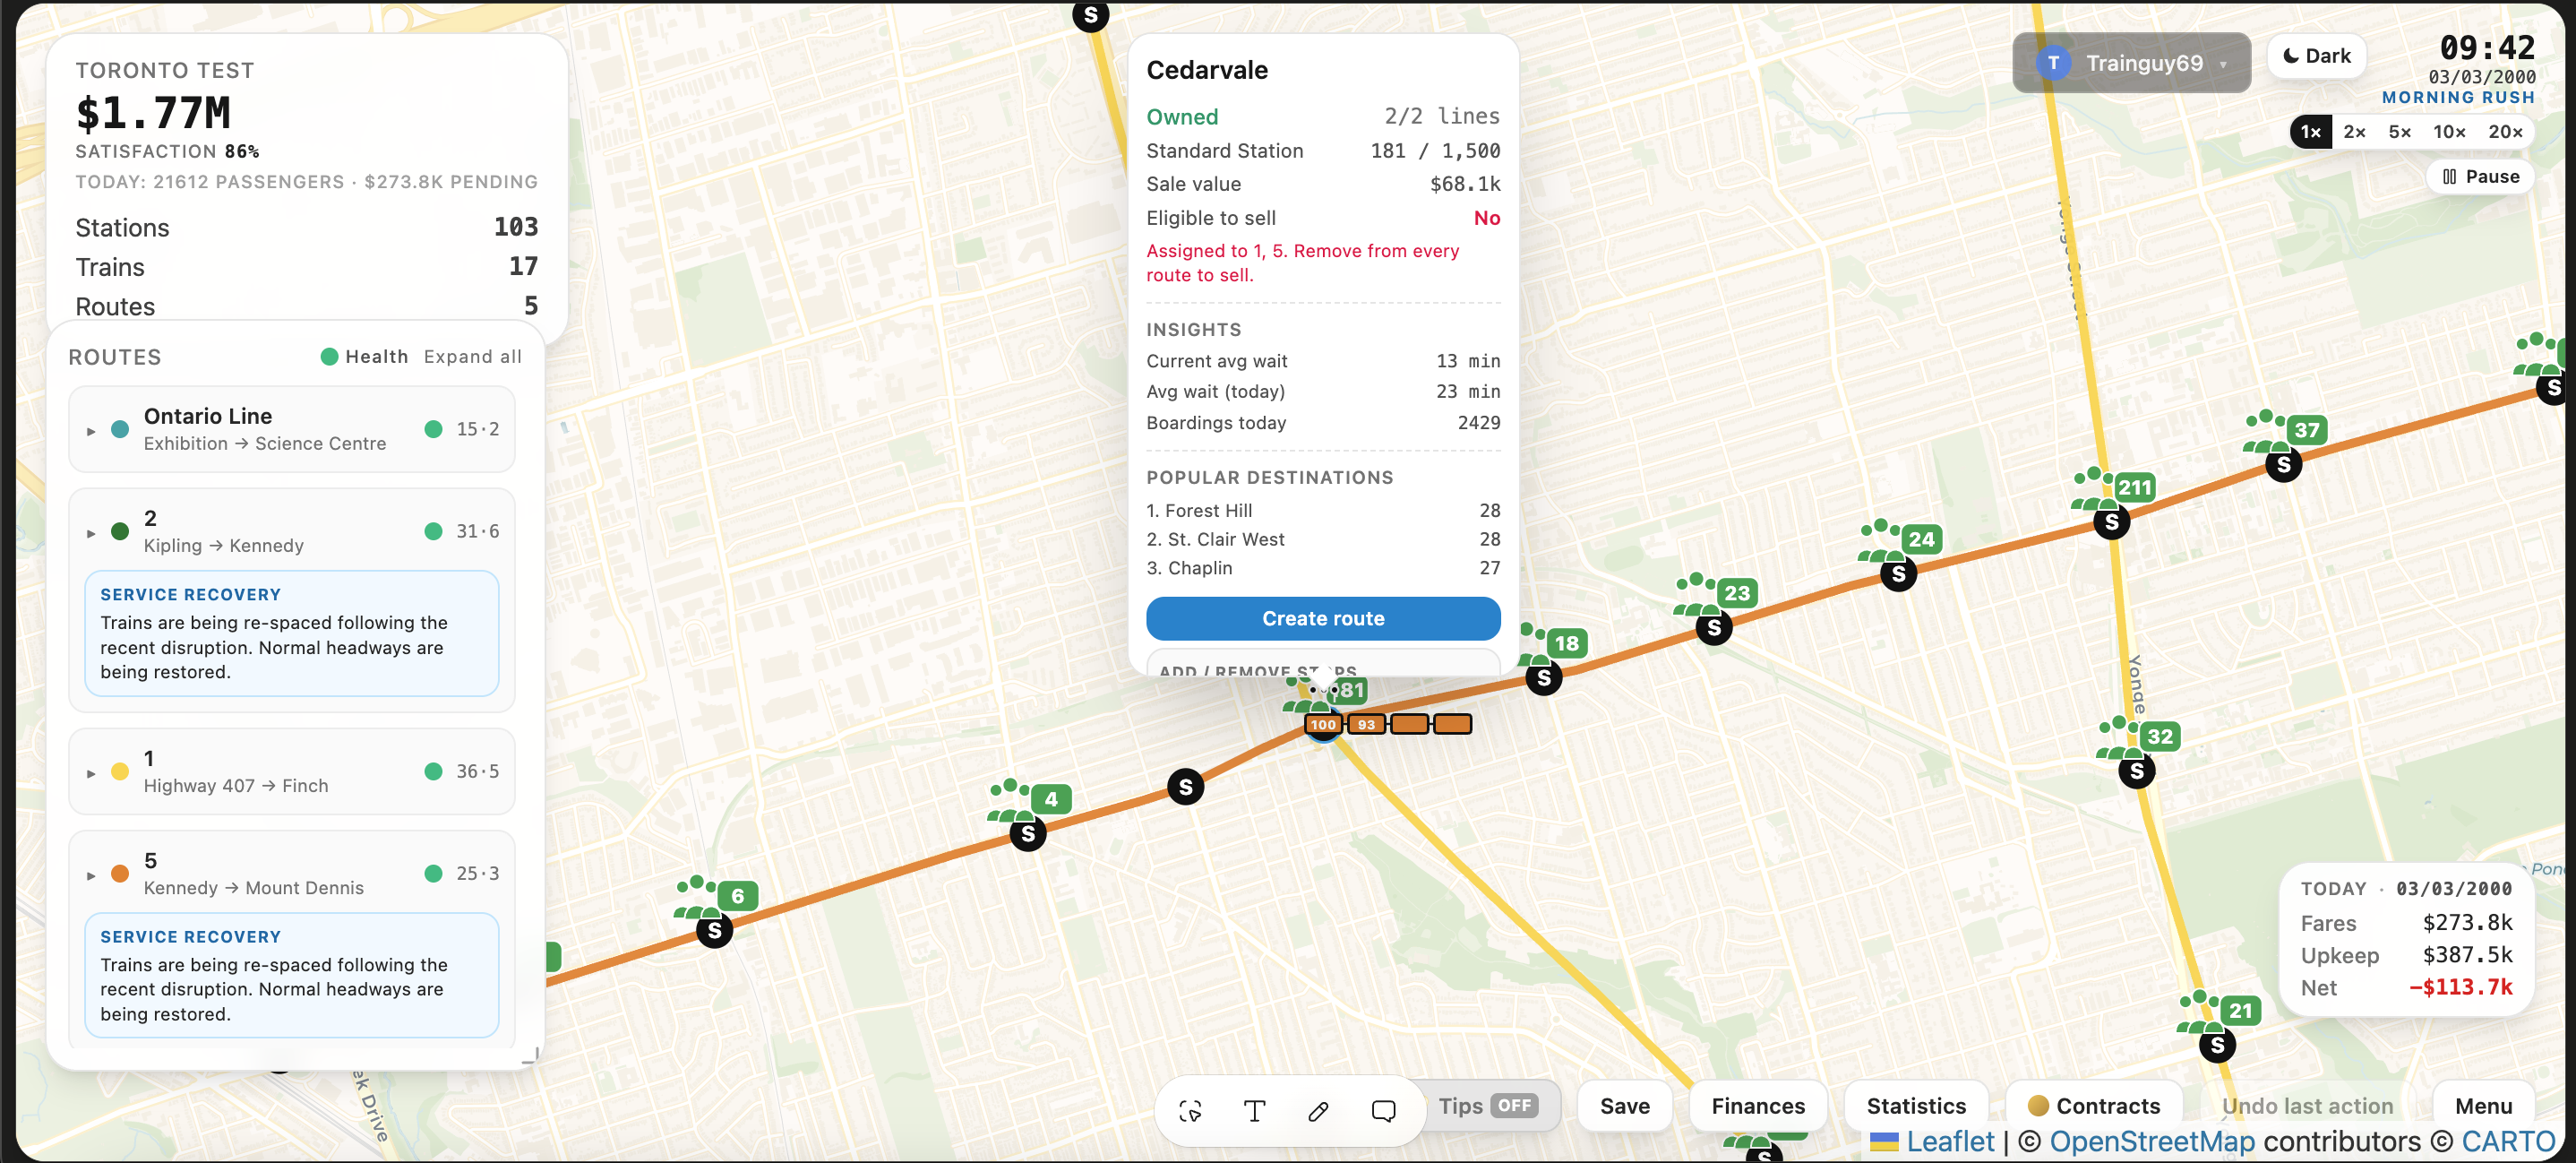Image resolution: width=2576 pixels, height=1163 pixels.
Task: Set game speed to 10x
Action: (x=2449, y=132)
